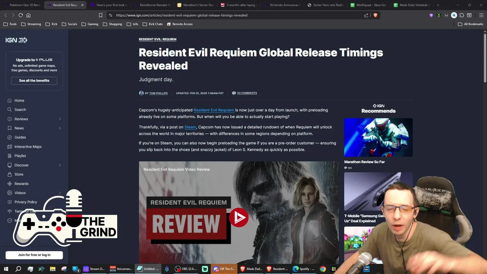The width and height of the screenshot is (487, 274).
Task: Switch to the Pokémon Gen 10 tab
Action: [x=22, y=5]
